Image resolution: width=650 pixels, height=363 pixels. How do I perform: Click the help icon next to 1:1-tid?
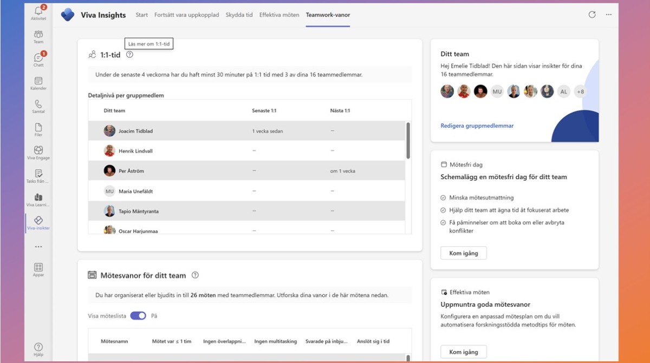pos(129,54)
